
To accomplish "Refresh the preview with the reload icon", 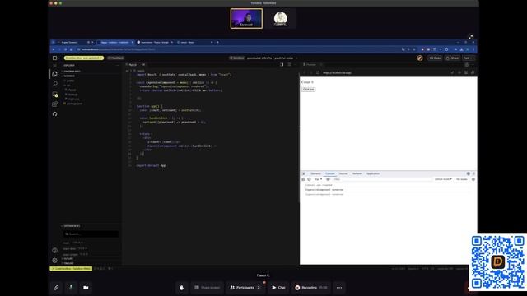I will (x=318, y=72).
